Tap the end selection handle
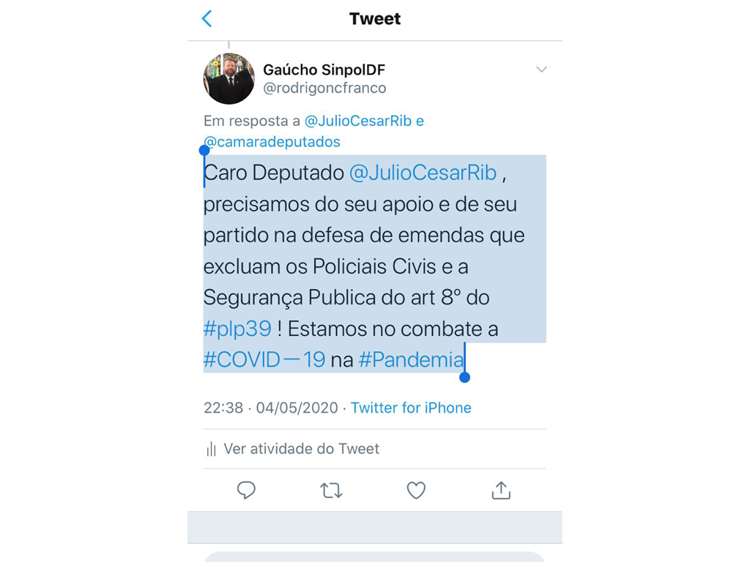 [x=464, y=378]
